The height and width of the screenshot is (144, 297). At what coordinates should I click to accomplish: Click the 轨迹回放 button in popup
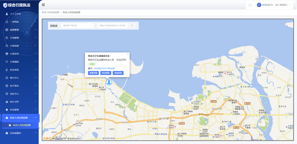click(x=118, y=73)
